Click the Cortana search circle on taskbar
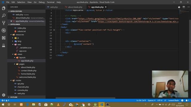Image resolution: width=191 pixels, height=107 pixels. pos(9,104)
